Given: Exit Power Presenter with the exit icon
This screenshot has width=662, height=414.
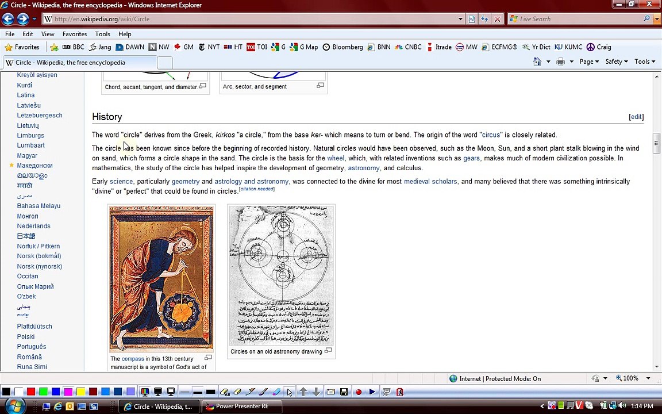Looking at the screenshot, I should [400, 392].
